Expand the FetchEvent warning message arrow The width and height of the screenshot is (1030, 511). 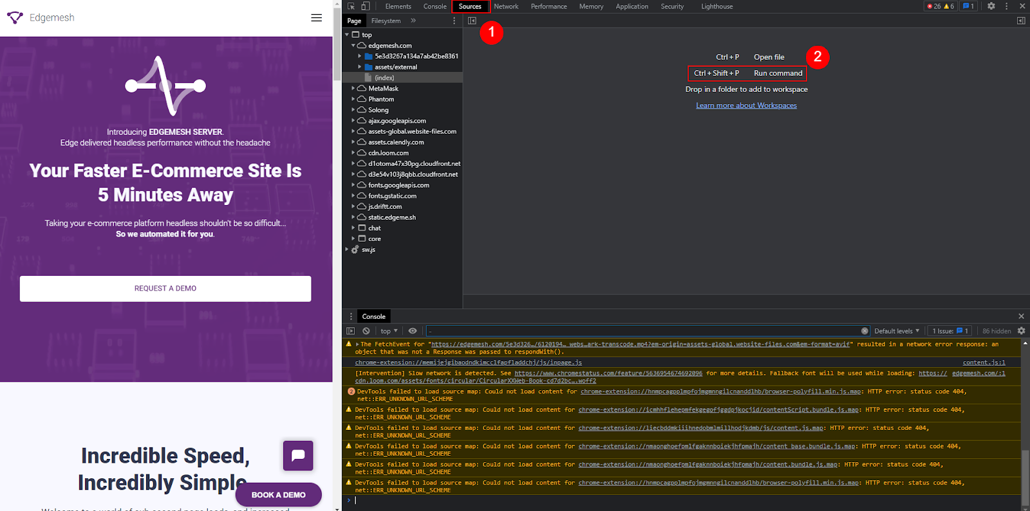tap(357, 345)
